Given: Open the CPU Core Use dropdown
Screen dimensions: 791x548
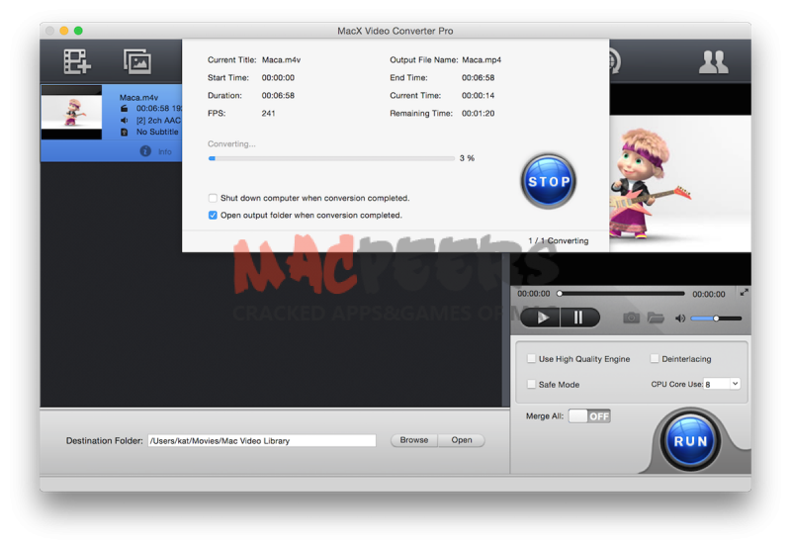Looking at the screenshot, I should (721, 384).
